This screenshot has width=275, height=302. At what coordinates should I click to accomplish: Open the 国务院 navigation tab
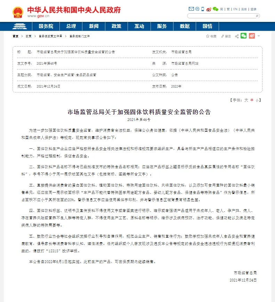tap(46, 26)
